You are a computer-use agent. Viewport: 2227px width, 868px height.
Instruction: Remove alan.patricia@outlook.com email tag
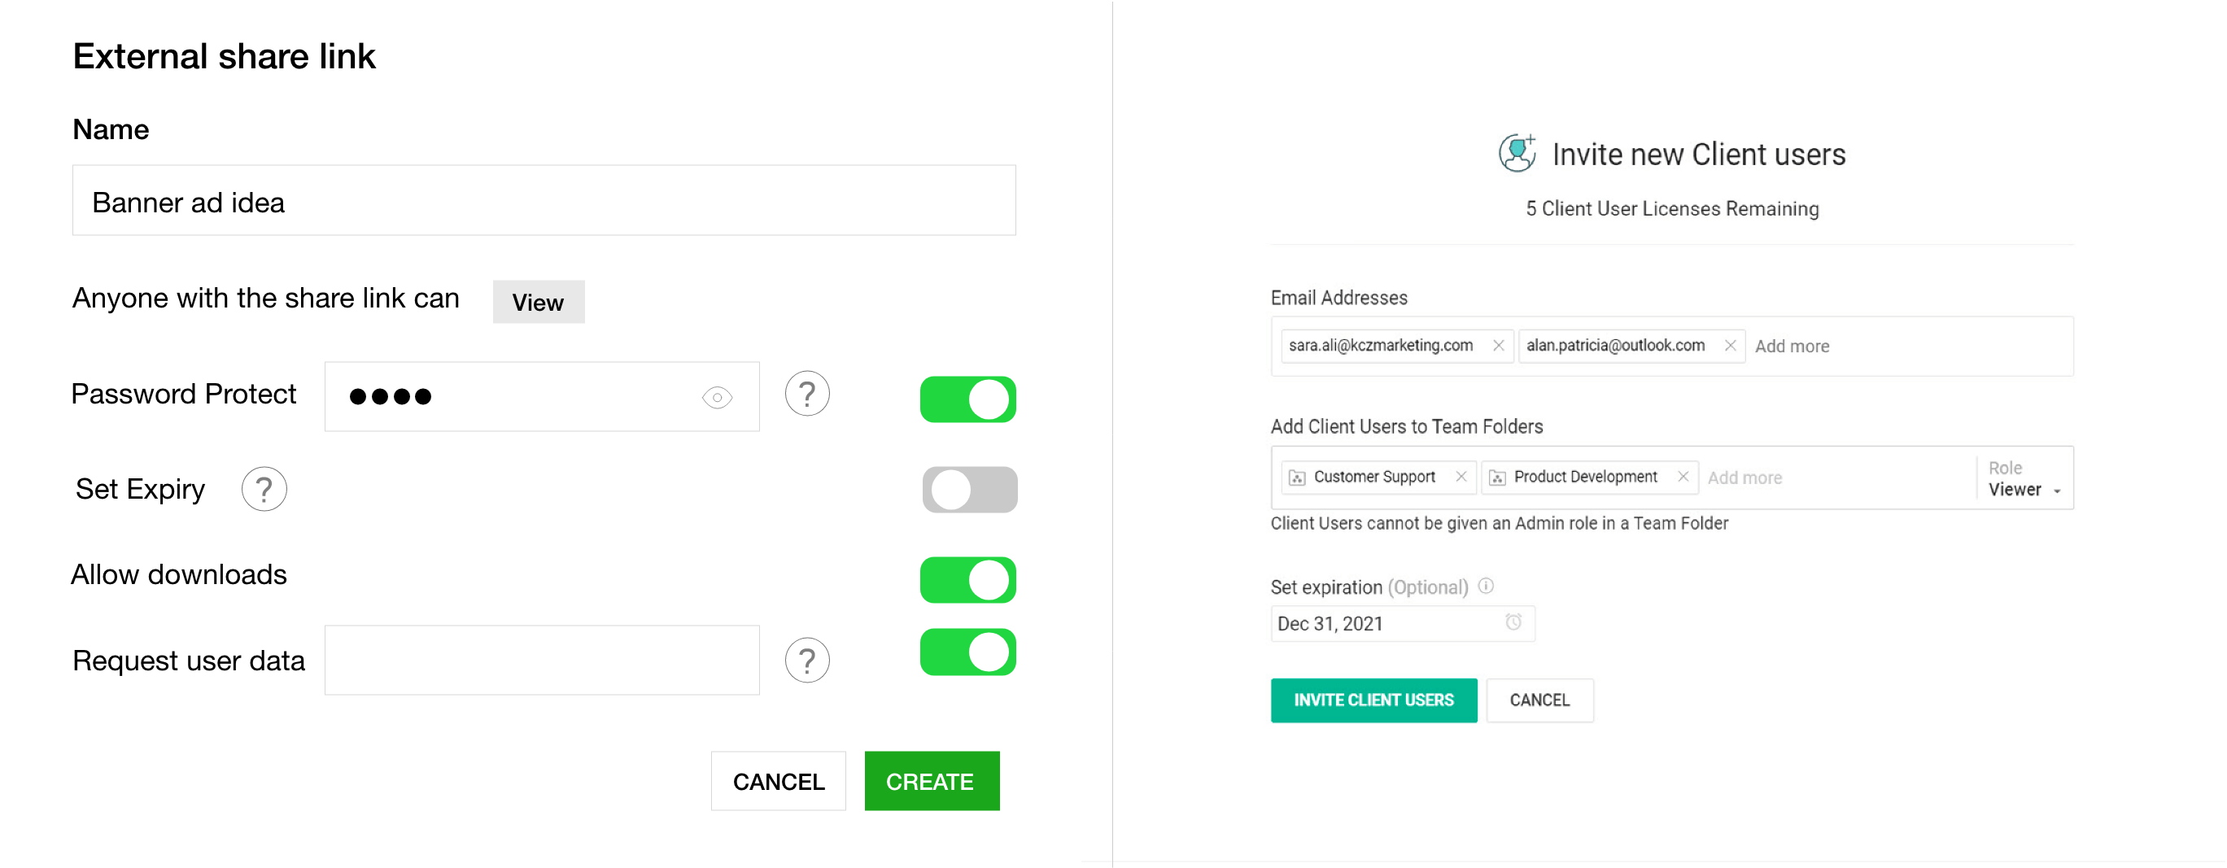pyautogui.click(x=1730, y=346)
